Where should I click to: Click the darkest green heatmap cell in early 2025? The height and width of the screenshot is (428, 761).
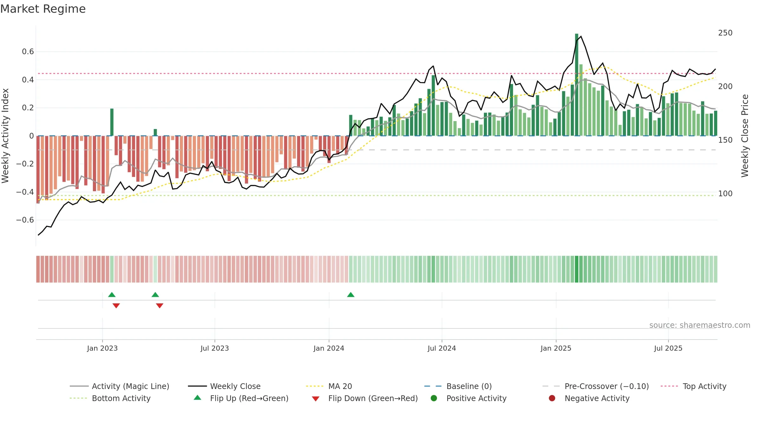pos(576,269)
